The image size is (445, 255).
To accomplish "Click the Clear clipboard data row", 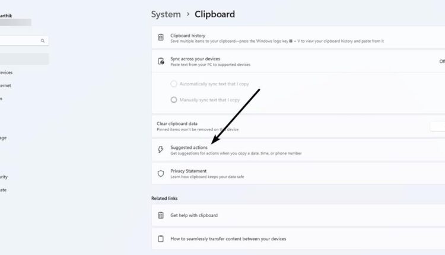I will [x=298, y=126].
